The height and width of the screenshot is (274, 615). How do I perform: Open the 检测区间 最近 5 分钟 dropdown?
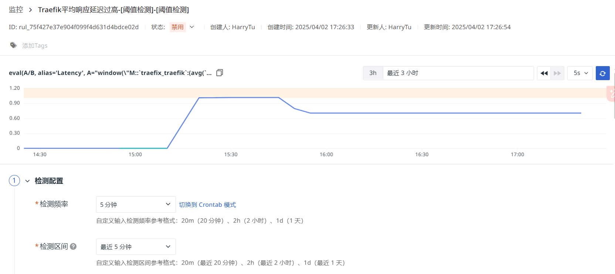coord(136,246)
